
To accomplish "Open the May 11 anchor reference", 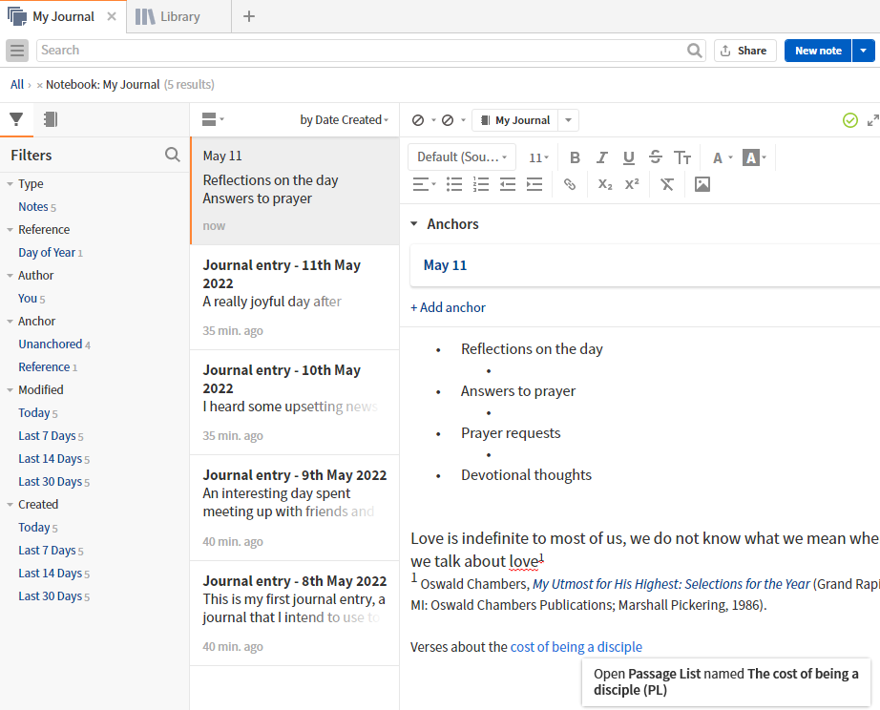I will (x=445, y=265).
